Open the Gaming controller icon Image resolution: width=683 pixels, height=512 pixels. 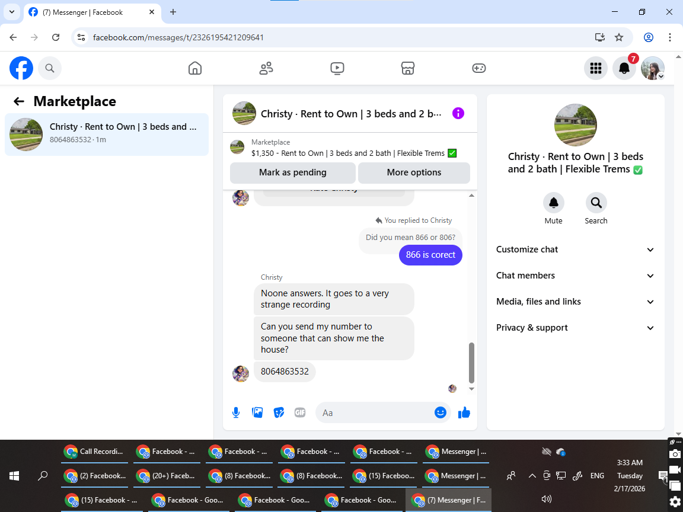point(478,68)
